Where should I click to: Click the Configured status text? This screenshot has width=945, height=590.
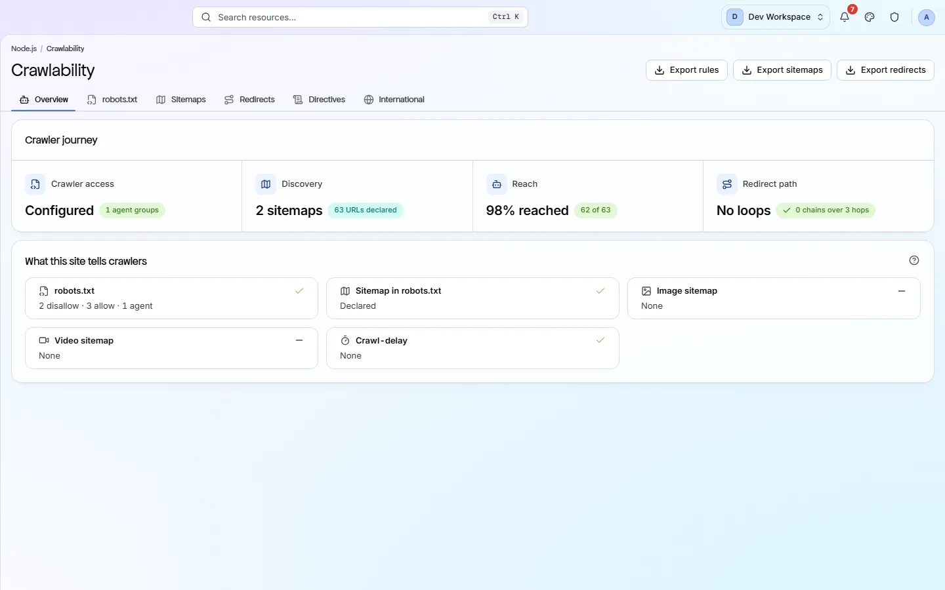(59, 210)
